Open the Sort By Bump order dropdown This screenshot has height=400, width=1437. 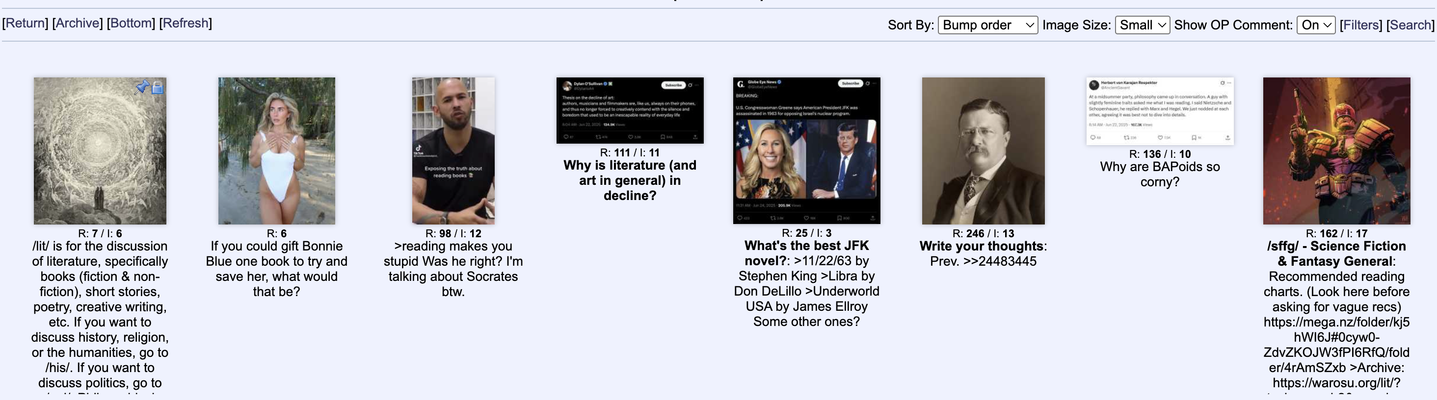(x=988, y=25)
